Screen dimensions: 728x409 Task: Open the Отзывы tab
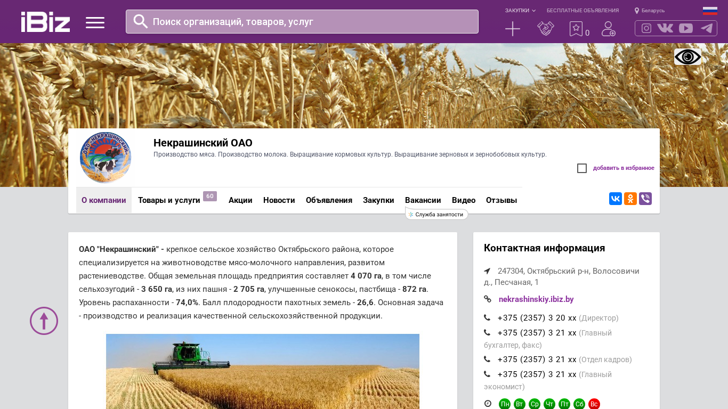501,200
